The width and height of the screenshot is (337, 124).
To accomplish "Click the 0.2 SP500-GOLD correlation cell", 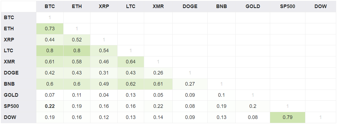I will pos(253,106).
